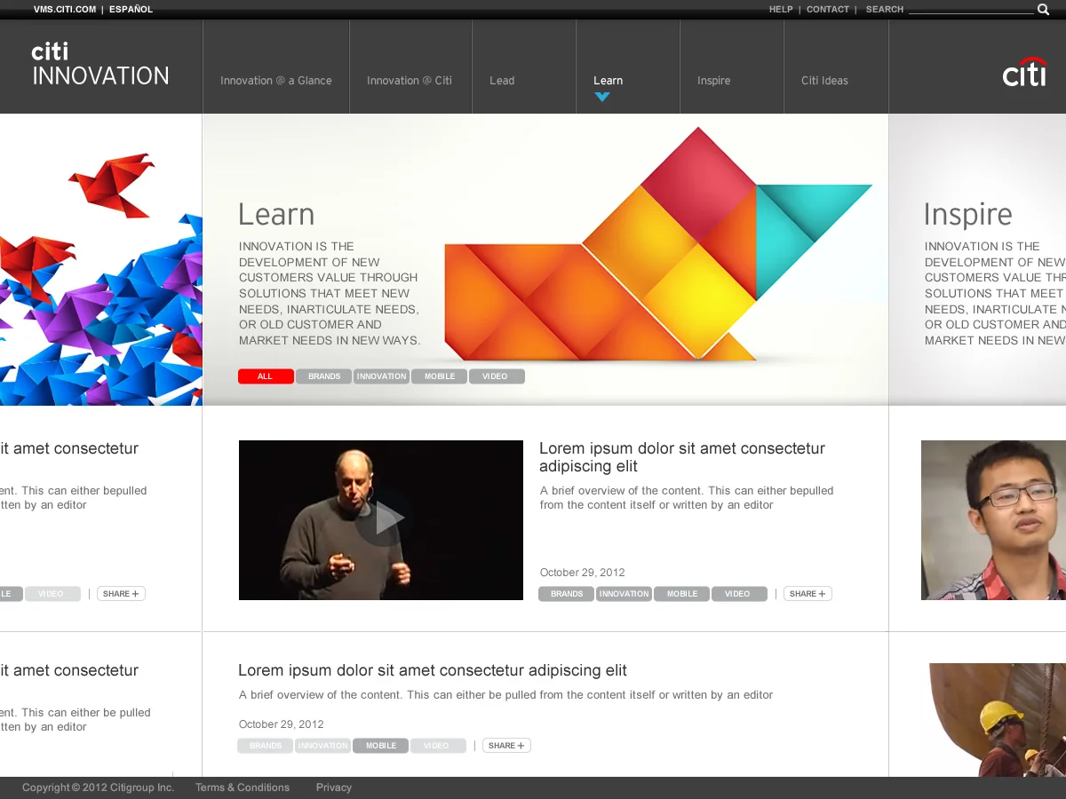1066x799 pixels.
Task: Open the Help link
Action: coord(781,10)
